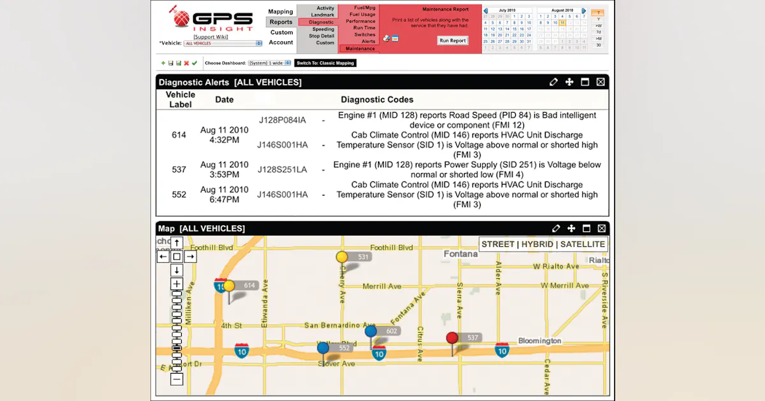Click the blue map pin for vehicle 552
The width and height of the screenshot is (765, 401).
click(x=323, y=348)
